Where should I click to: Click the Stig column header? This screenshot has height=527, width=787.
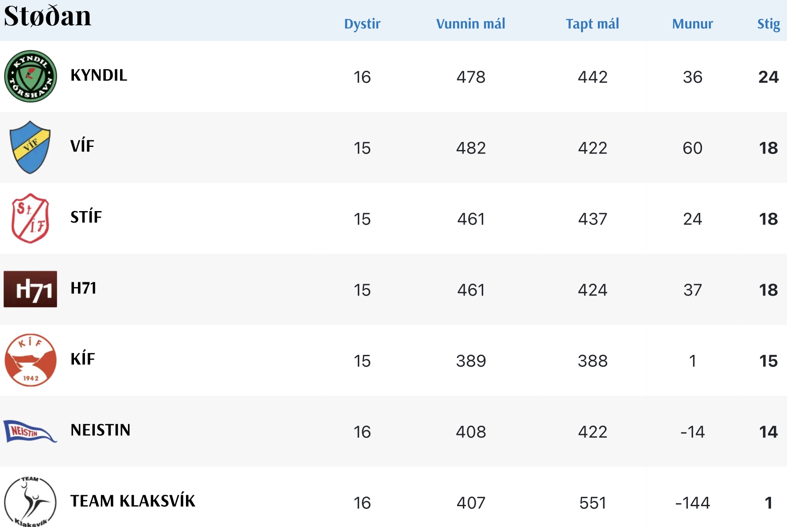point(768,24)
